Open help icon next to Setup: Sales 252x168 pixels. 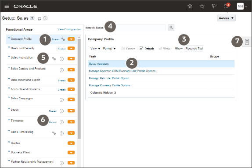(x=45, y=18)
